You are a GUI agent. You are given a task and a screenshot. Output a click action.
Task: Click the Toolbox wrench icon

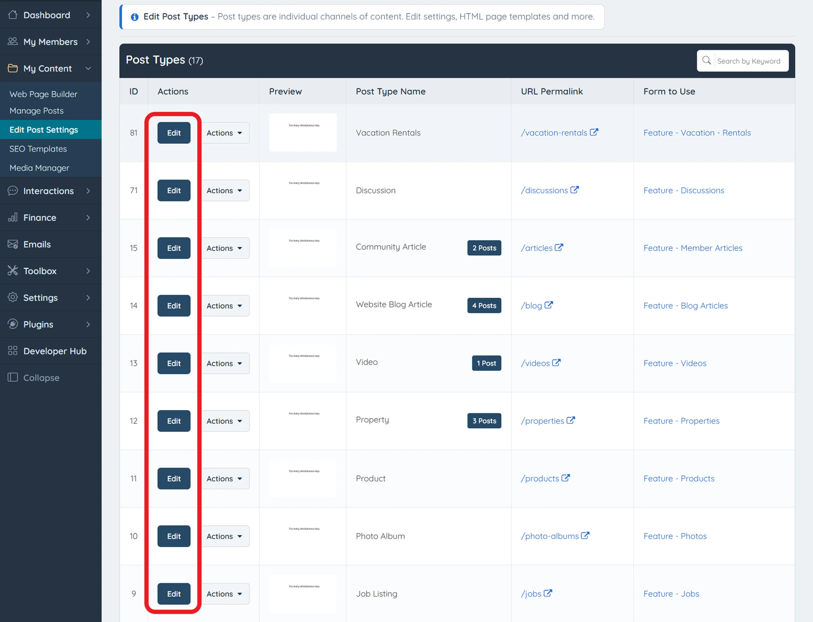click(x=13, y=271)
